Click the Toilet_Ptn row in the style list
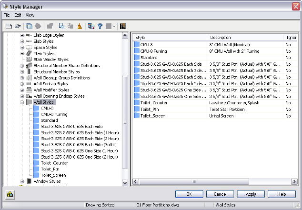This screenshot has width=302, height=210. click(x=215, y=110)
